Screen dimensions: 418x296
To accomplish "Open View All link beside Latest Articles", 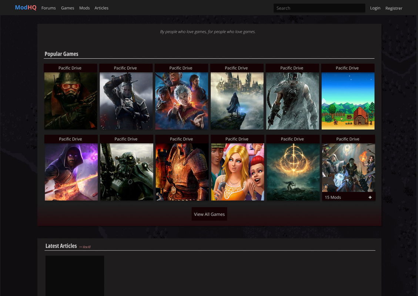I will (85, 247).
